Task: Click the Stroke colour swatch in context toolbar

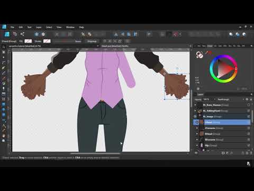Action: click(x=47, y=41)
